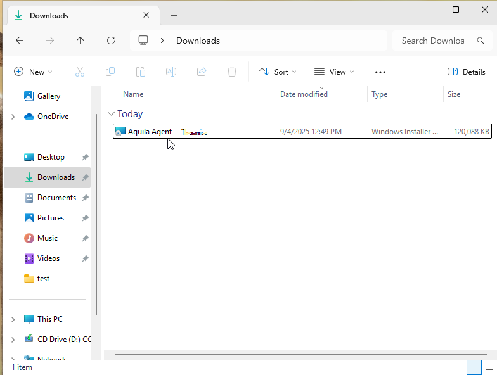The height and width of the screenshot is (375, 497).
Task: Click the Search Downloads input field
Action: coord(433,41)
